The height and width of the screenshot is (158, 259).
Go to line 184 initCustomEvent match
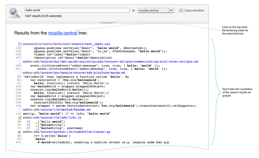pyautogui.click(x=18, y=65)
